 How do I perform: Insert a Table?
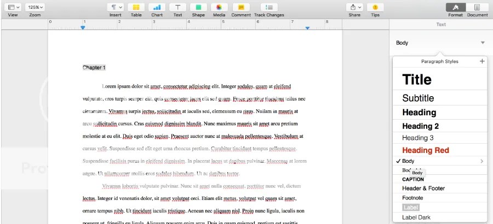pyautogui.click(x=136, y=7)
